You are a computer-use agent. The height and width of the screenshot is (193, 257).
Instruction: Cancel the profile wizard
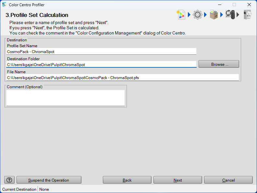coord(228,180)
